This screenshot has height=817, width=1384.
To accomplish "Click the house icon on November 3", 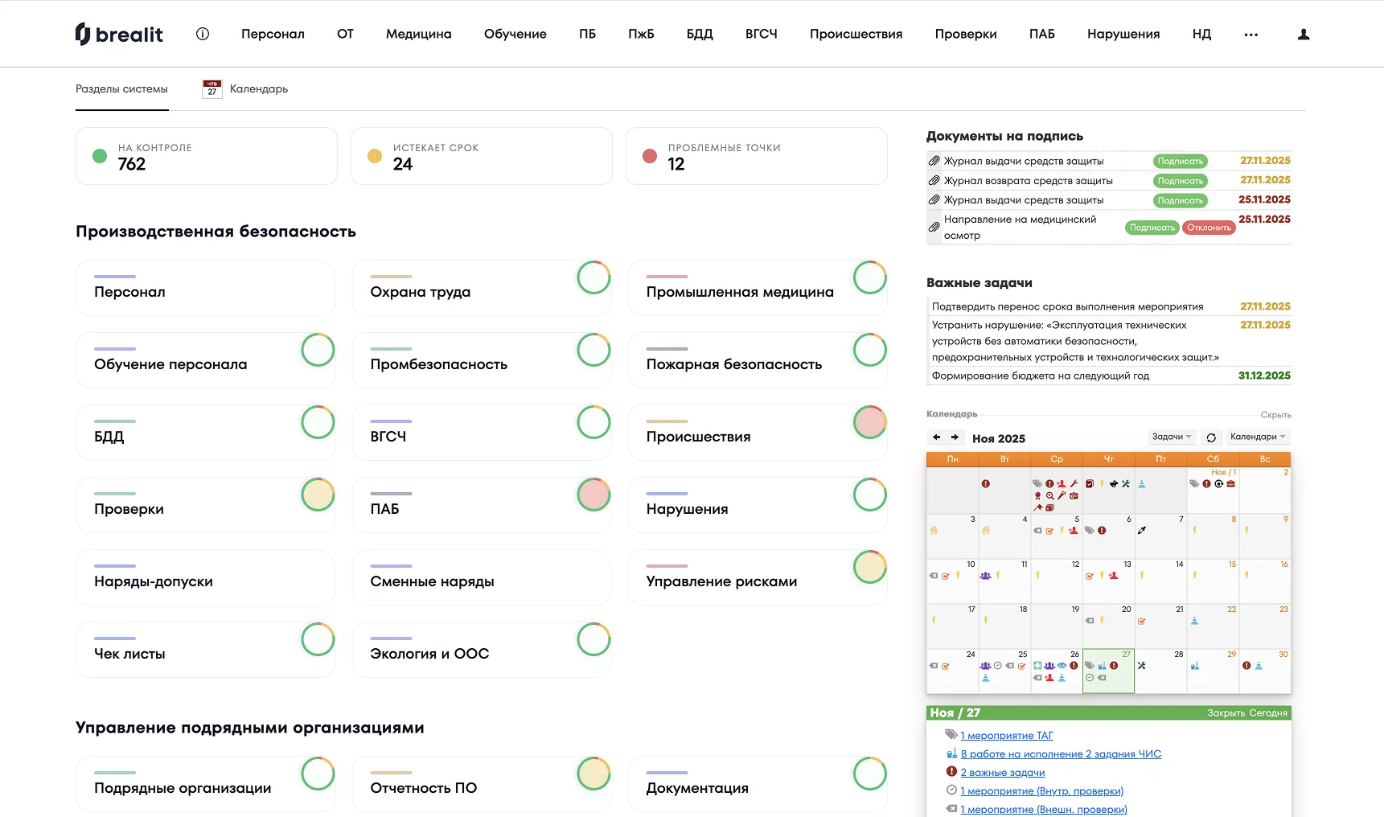I will [x=934, y=531].
